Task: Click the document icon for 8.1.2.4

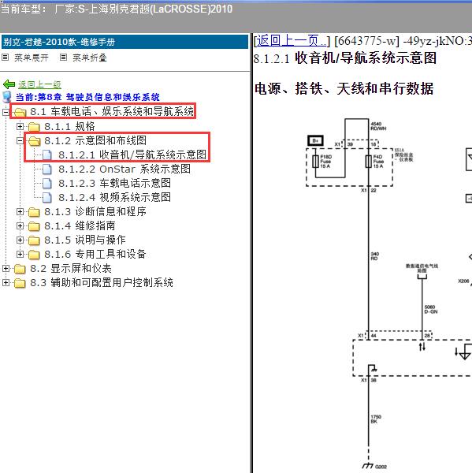Action: [46, 197]
